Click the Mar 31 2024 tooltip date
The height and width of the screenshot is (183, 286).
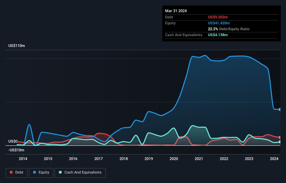pyautogui.click(x=176, y=11)
